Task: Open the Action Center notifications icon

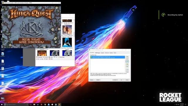Action: pyautogui.click(x=186, y=105)
